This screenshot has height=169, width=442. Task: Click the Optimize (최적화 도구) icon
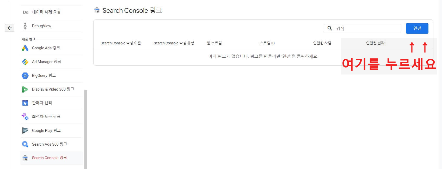point(25,117)
